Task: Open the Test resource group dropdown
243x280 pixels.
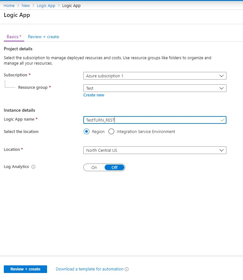Action: (x=155, y=88)
